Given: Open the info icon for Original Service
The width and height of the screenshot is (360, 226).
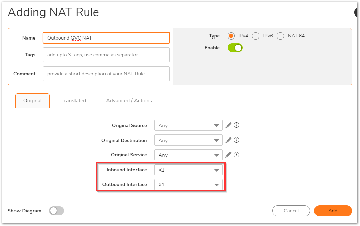Looking at the screenshot, I should pyautogui.click(x=236, y=155).
